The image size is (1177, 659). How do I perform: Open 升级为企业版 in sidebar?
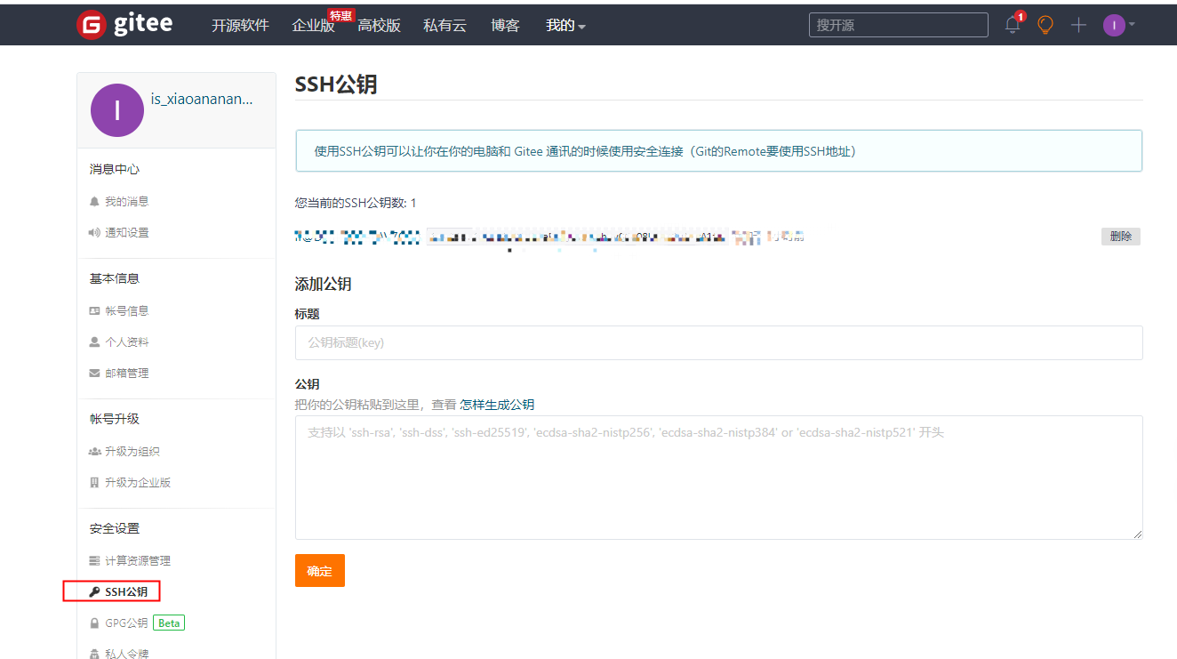pos(138,483)
